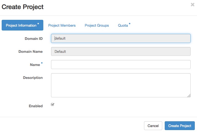Click the Domain ID field

coord(121,38)
